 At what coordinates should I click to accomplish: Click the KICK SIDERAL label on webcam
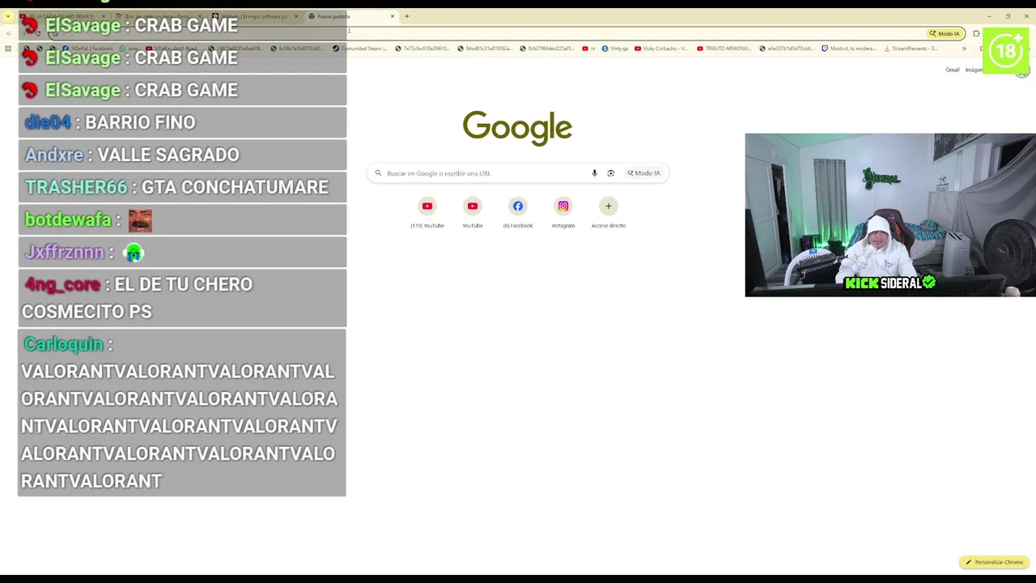(890, 283)
